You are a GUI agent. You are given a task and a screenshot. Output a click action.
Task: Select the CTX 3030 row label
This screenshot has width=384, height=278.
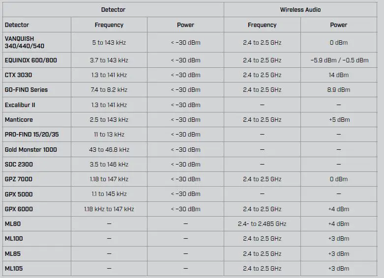19,75
